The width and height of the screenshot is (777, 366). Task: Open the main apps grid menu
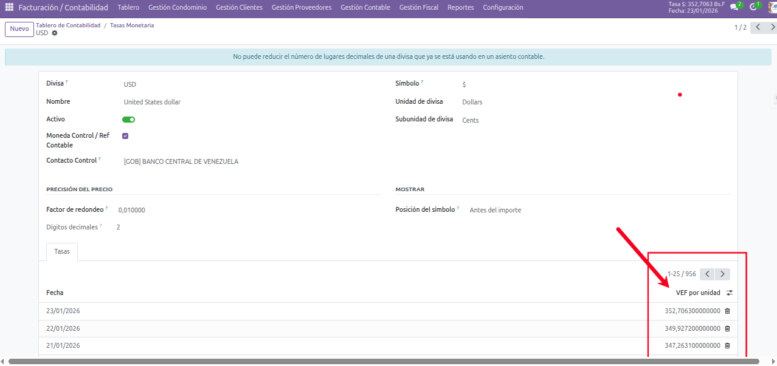tap(9, 7)
